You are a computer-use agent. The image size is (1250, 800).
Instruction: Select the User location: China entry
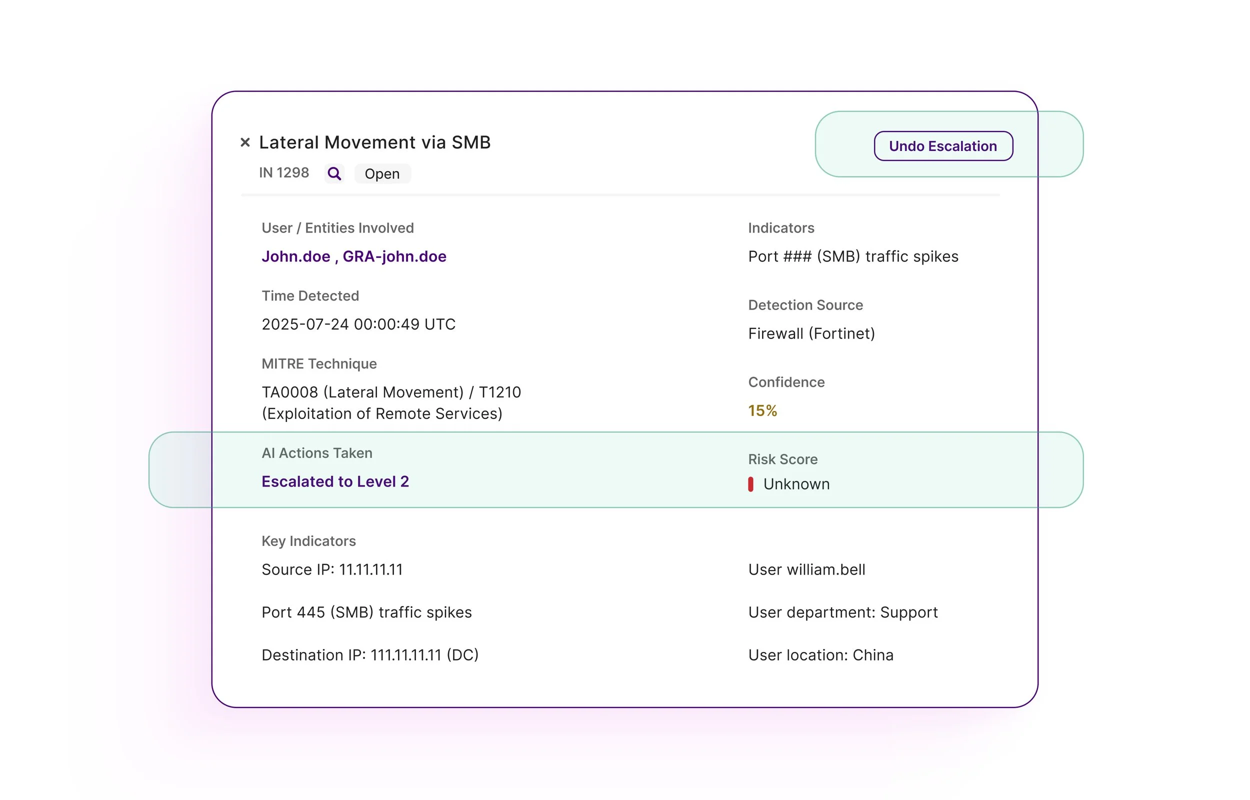click(x=820, y=655)
